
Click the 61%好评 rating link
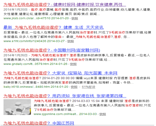click(88, 87)
